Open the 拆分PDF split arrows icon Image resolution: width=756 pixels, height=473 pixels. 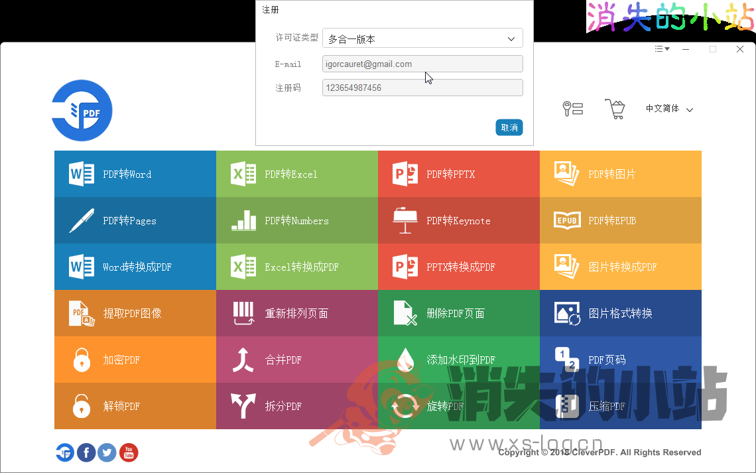pos(243,406)
